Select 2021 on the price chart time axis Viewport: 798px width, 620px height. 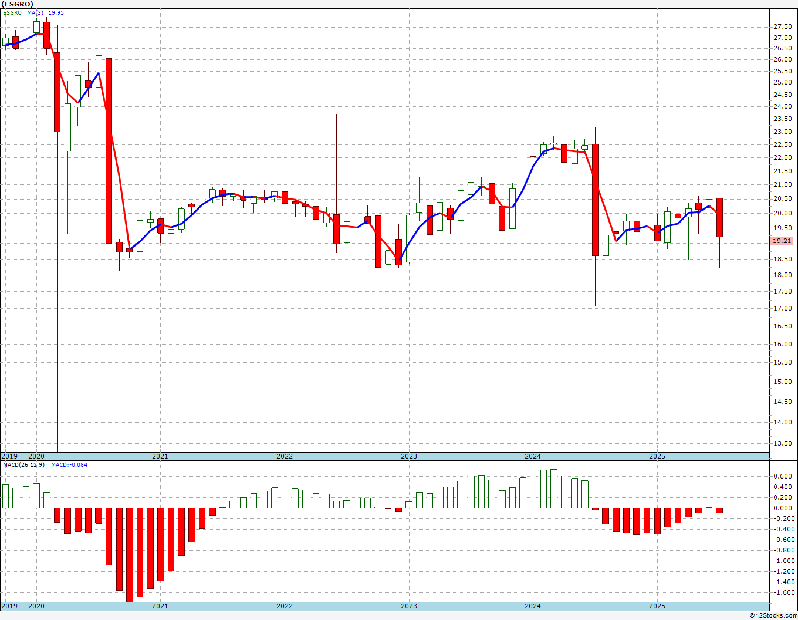160,456
